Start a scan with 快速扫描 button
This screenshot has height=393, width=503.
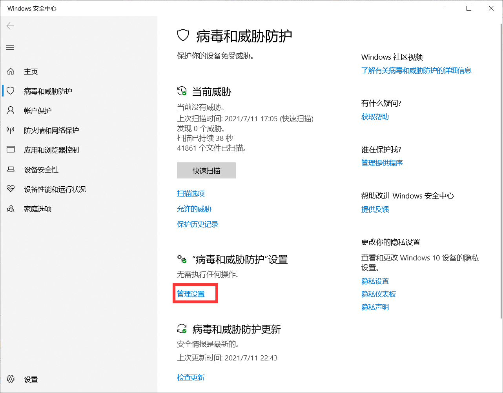point(206,171)
